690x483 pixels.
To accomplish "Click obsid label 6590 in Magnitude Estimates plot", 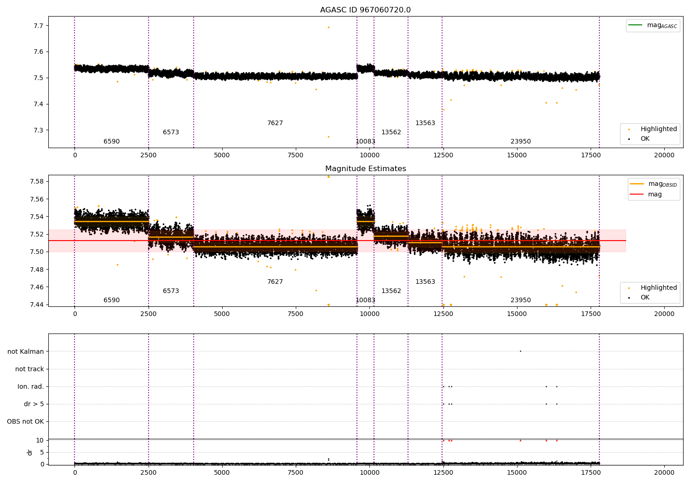I will [111, 300].
